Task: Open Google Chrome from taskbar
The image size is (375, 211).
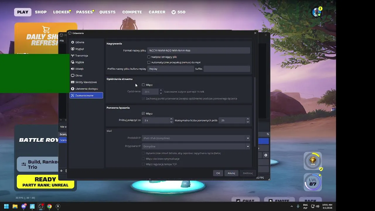Action: point(50,206)
